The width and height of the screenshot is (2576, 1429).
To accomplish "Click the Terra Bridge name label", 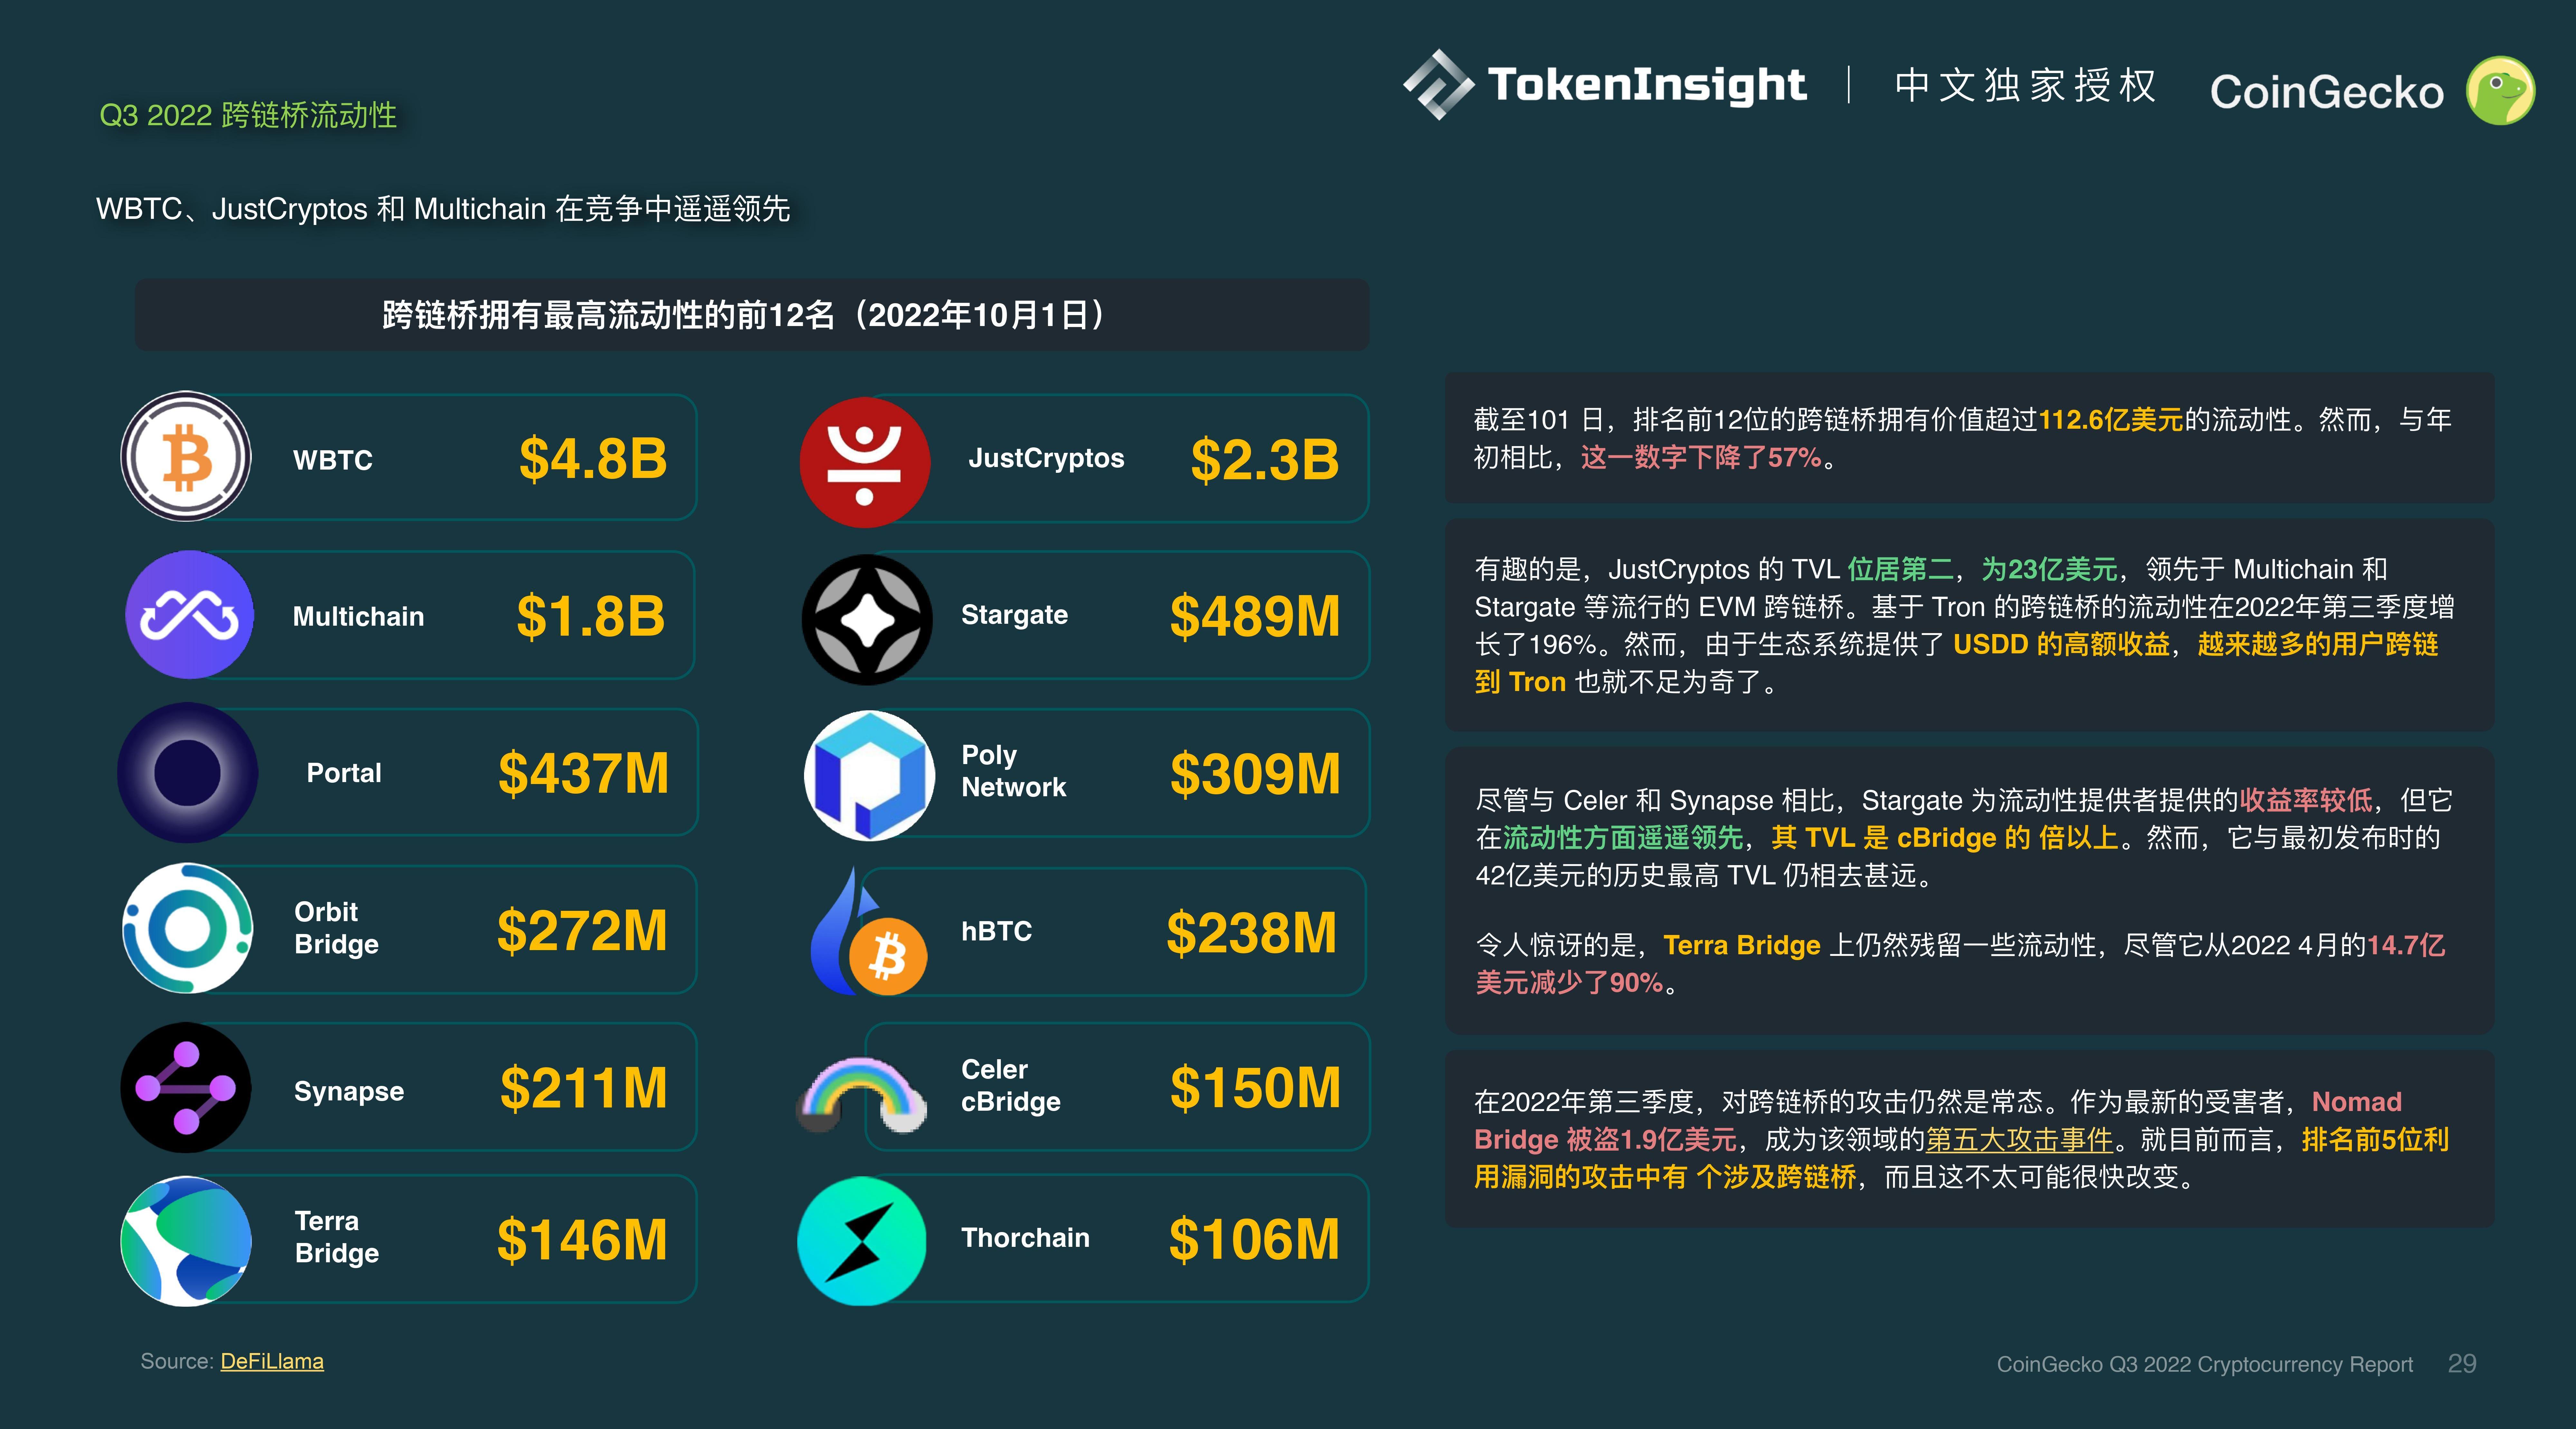I will (x=337, y=1237).
